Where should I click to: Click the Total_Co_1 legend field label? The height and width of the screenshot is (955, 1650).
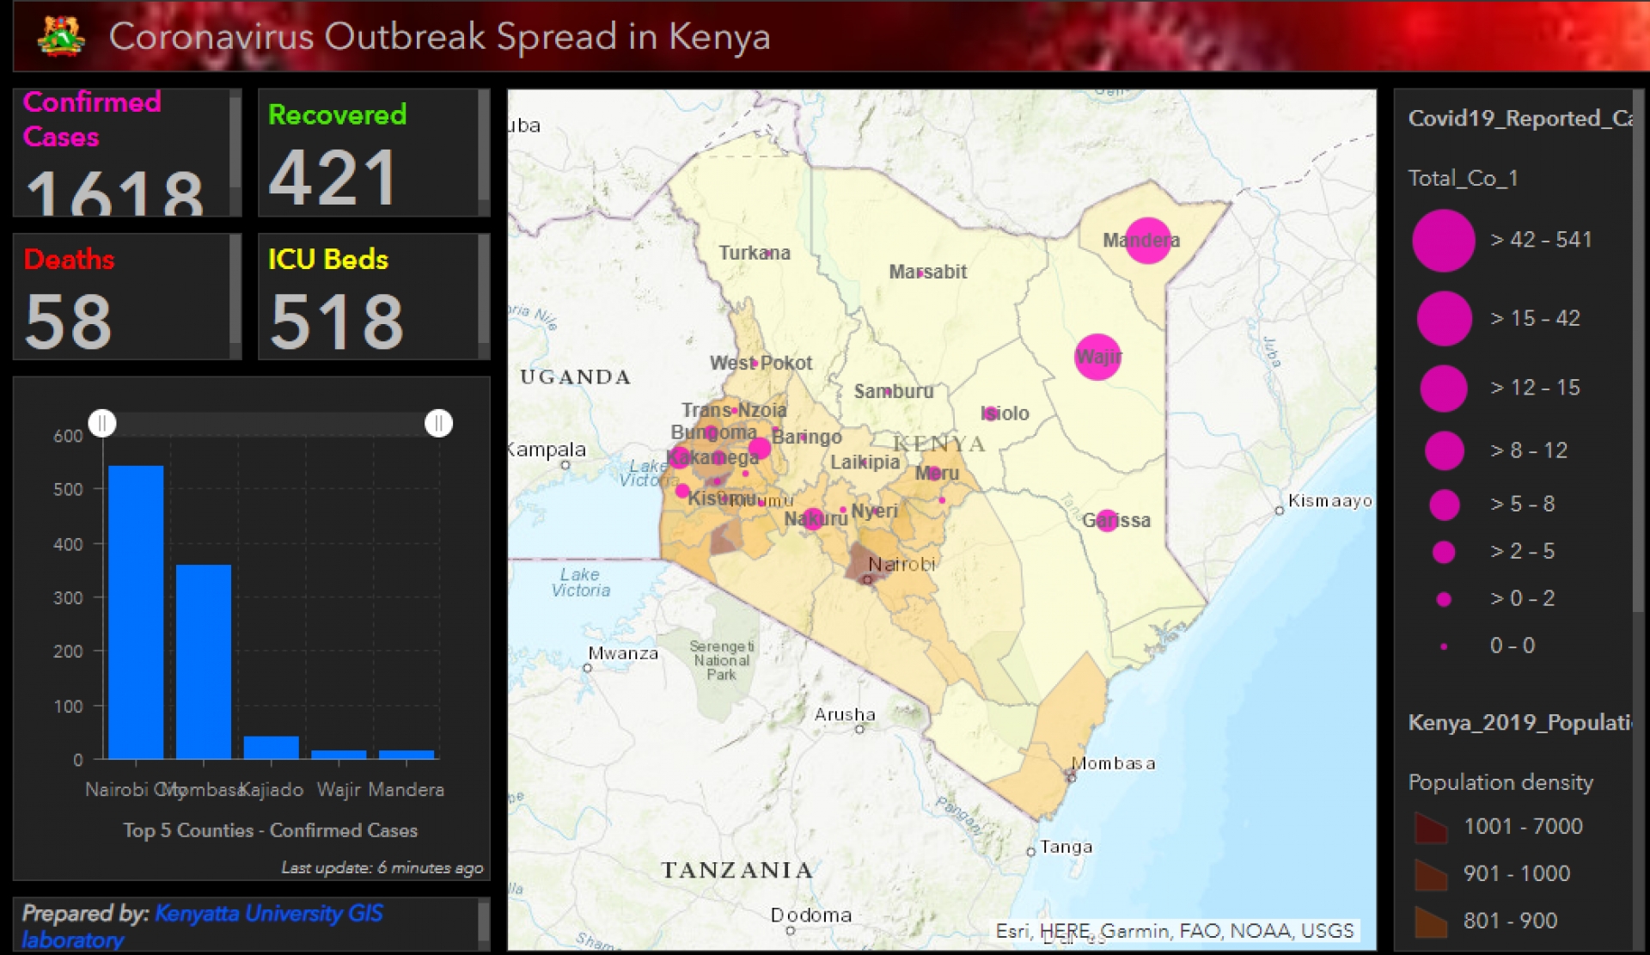point(1463,178)
